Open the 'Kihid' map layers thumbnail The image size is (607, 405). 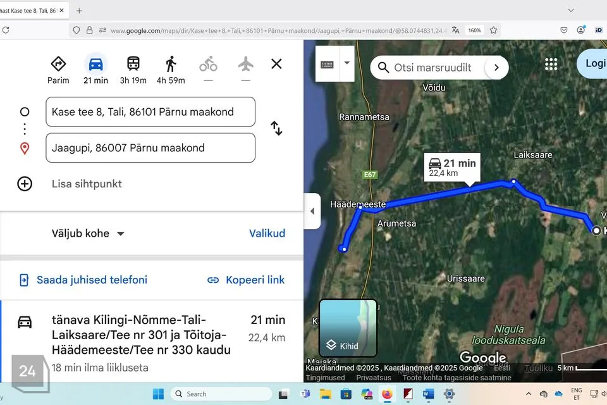(x=348, y=328)
